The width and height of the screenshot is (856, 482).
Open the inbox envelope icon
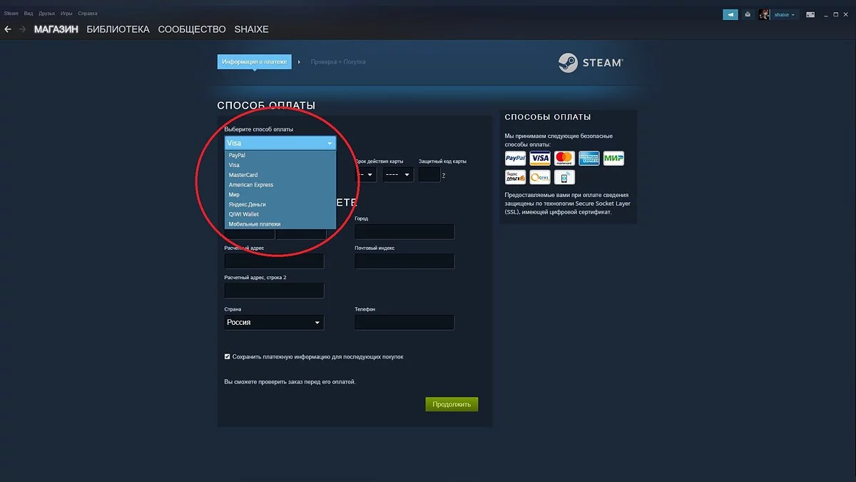pos(748,14)
